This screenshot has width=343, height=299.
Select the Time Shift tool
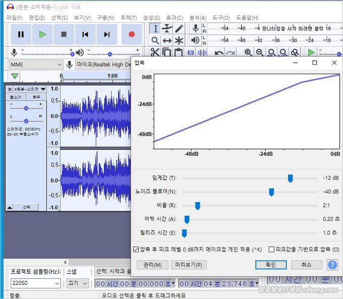click(167, 40)
